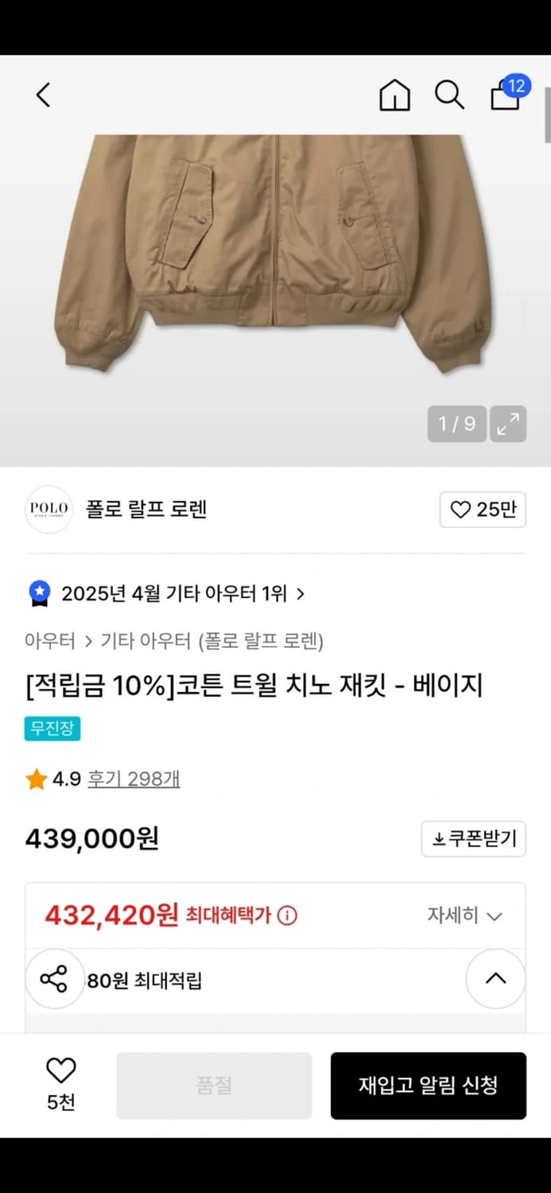Click the back arrow at top left
551x1193 pixels.
tap(43, 94)
